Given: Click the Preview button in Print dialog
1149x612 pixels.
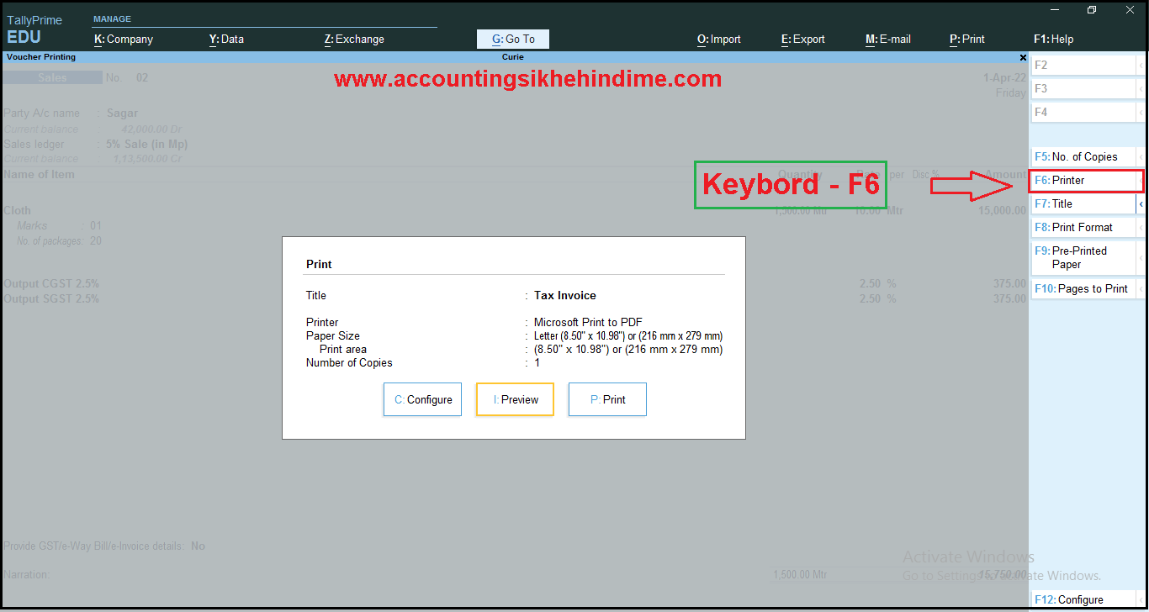Looking at the screenshot, I should point(515,399).
